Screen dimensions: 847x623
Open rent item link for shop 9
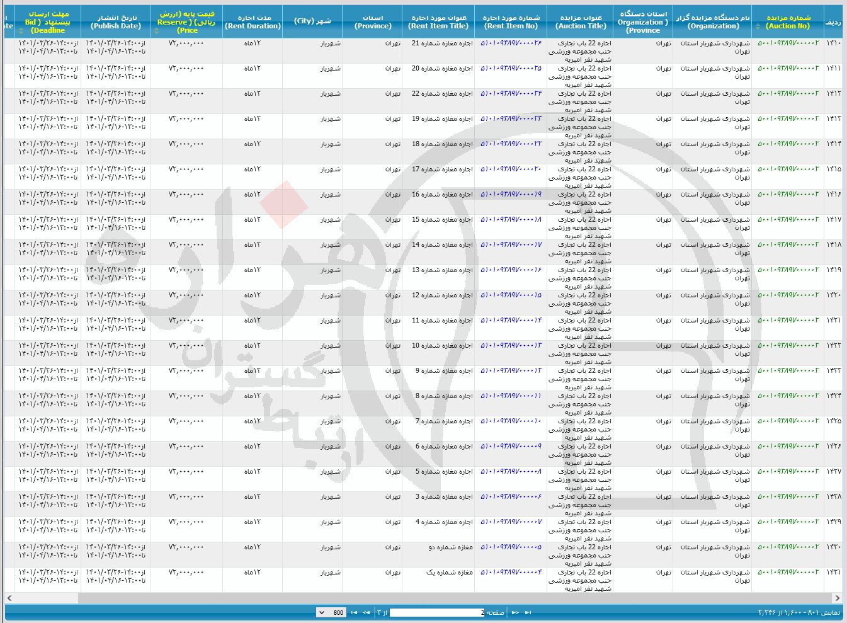511,371
